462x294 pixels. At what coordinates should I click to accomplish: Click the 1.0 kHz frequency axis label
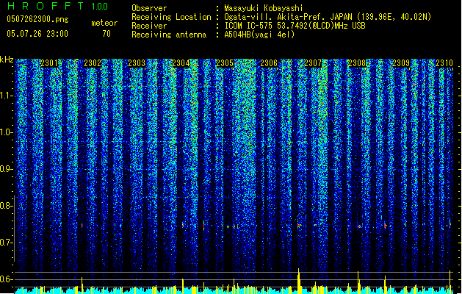(6, 132)
